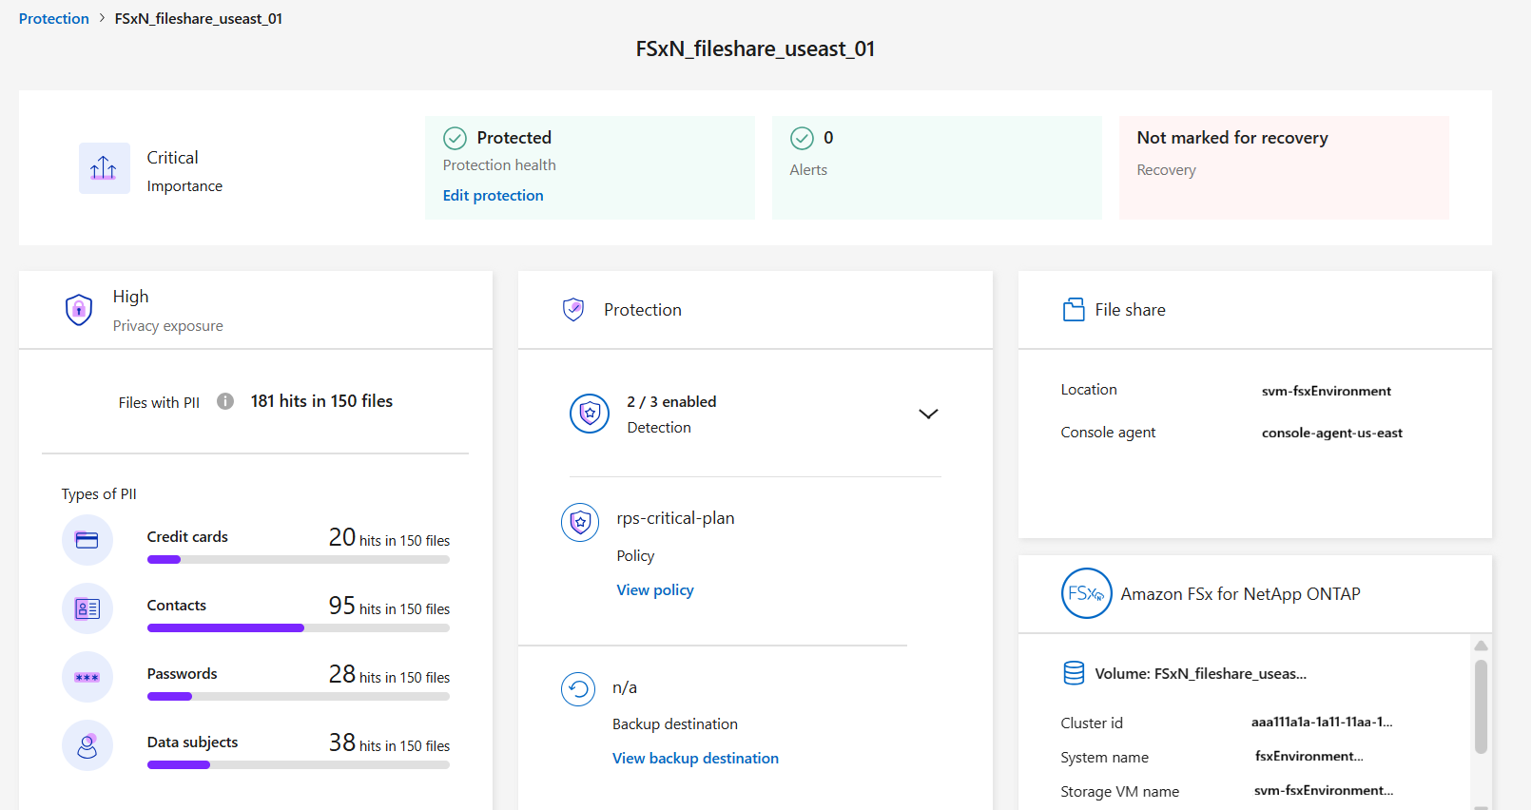Click the Files with PII info icon
This screenshot has height=810, width=1531.
click(225, 401)
